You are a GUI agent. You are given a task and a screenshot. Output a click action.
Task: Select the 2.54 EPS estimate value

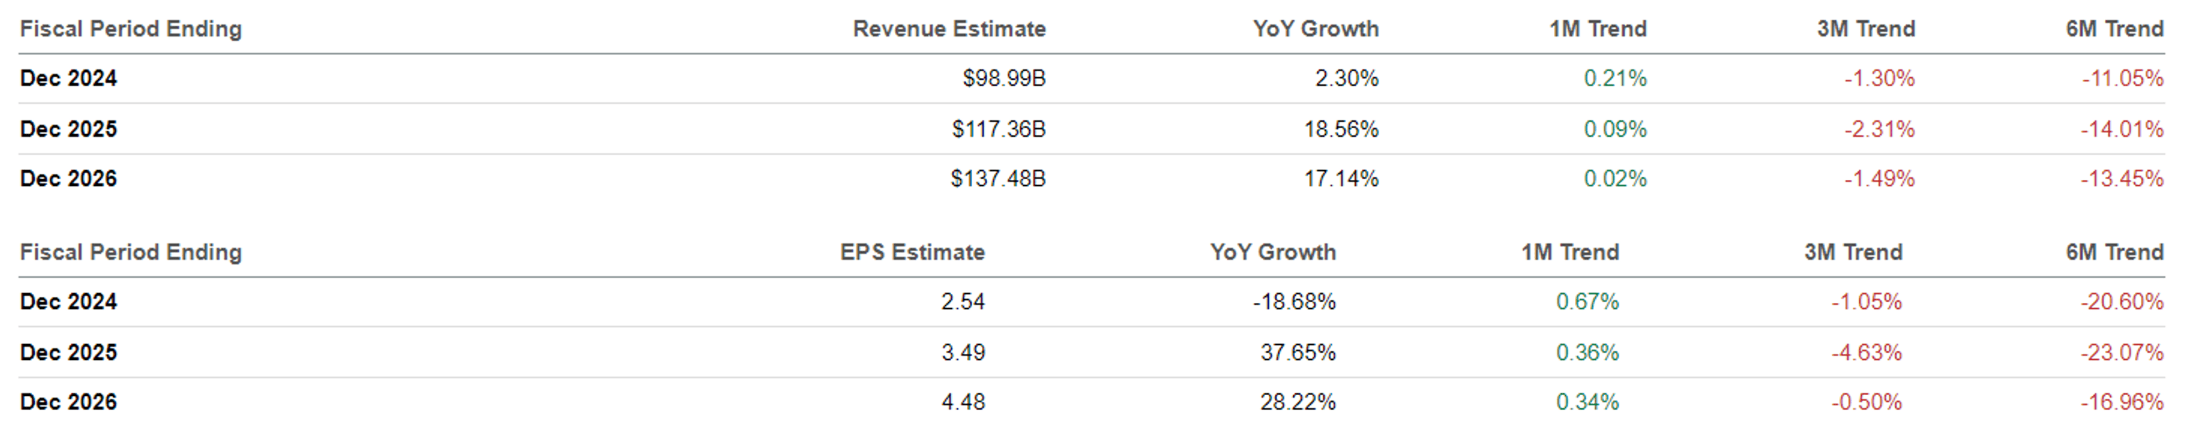click(962, 302)
